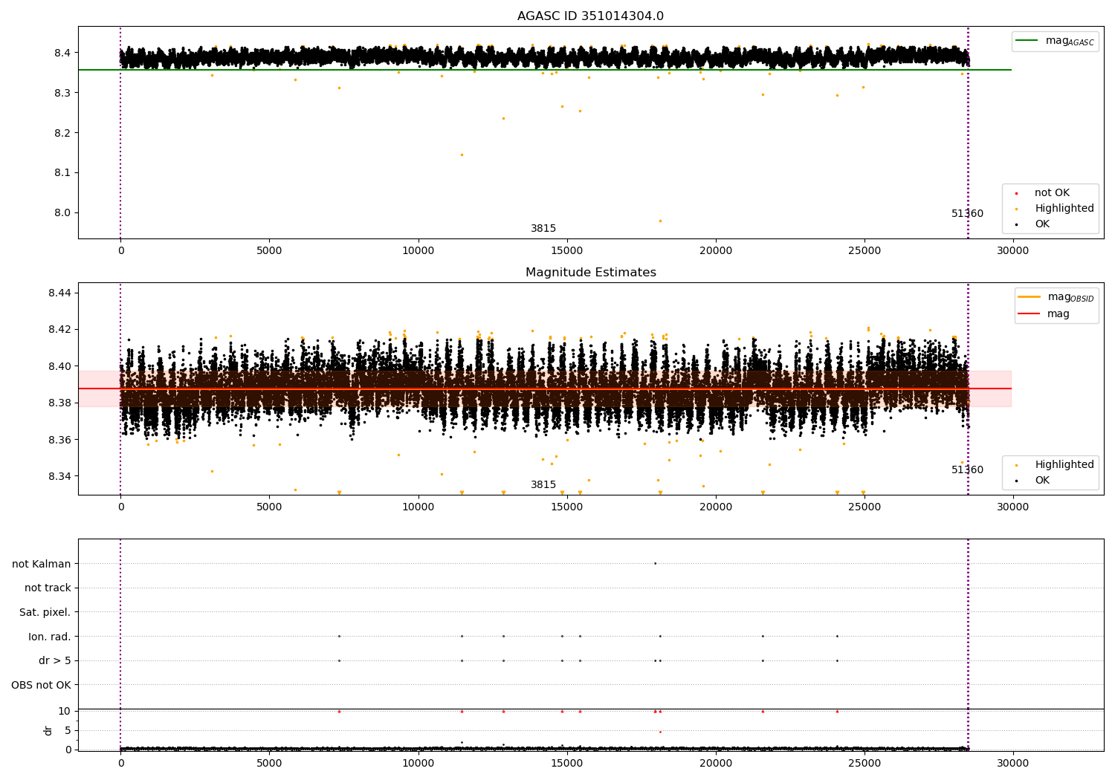1115x780 pixels.
Task: Click lowest orange outlier near 8.0 in top plot
Action: 660,221
